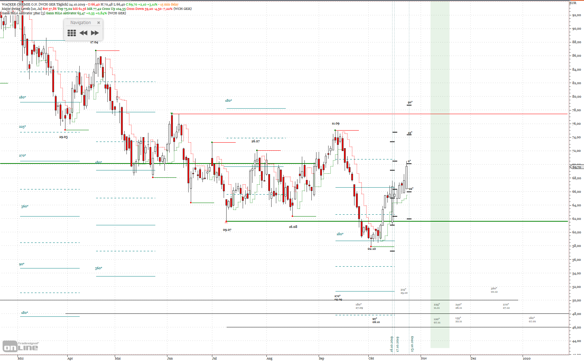
Task: Click the 225° 11.11 cycle label
Action: click(x=437, y=306)
